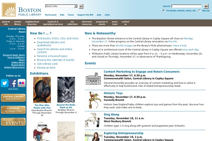Follow 'this link' for renovation progress
This screenshot has width=212, height=141.
[172, 42]
